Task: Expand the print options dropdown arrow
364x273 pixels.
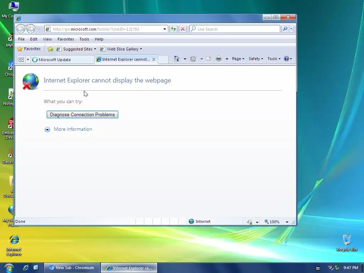Action: [x=227, y=59]
